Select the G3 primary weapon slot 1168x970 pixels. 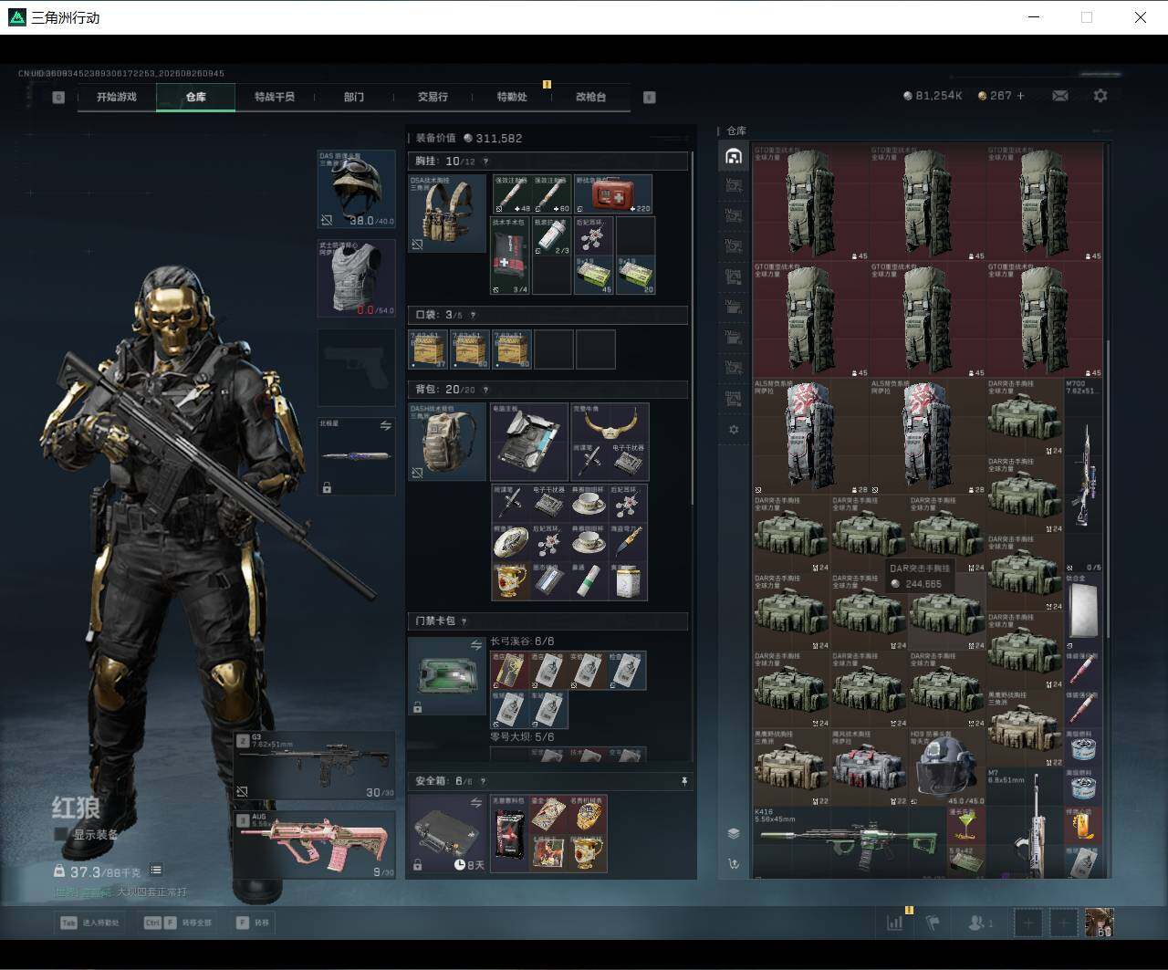click(315, 765)
